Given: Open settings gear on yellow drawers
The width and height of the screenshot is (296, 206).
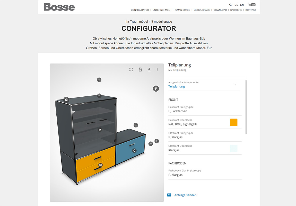Looking at the screenshot, I should (x=100, y=165).
